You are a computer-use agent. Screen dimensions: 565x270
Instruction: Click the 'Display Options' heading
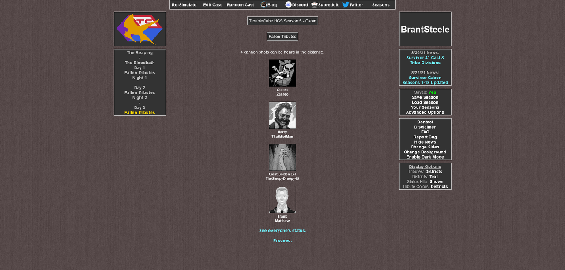[425, 167]
